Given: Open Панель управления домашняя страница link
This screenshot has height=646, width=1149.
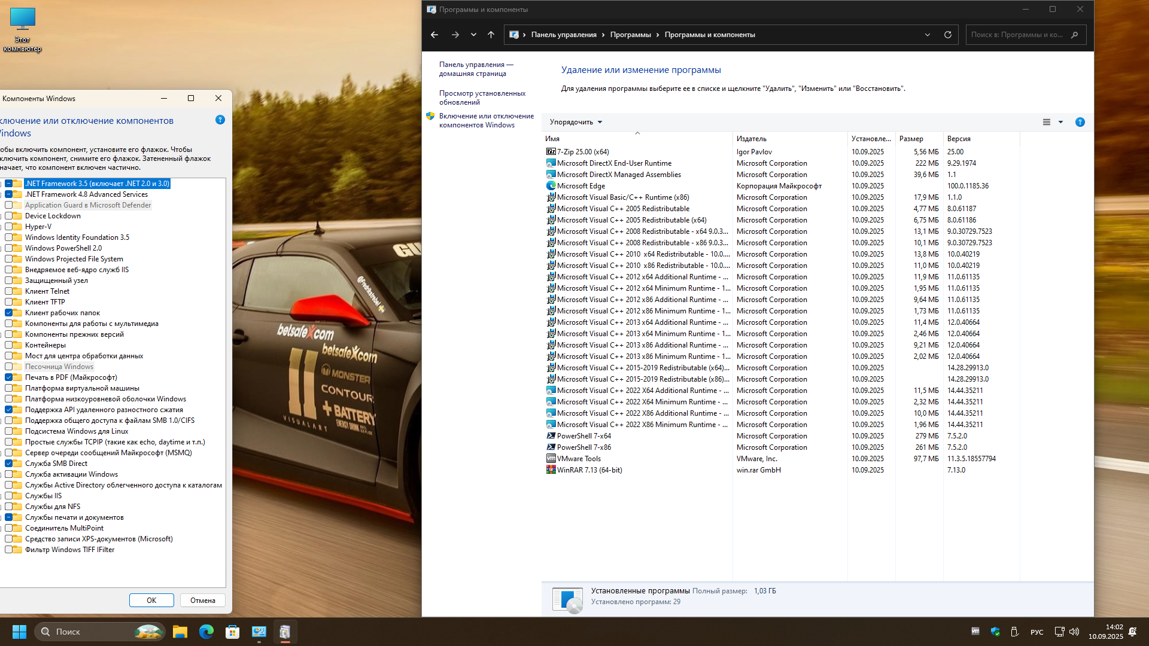Looking at the screenshot, I should [476, 69].
